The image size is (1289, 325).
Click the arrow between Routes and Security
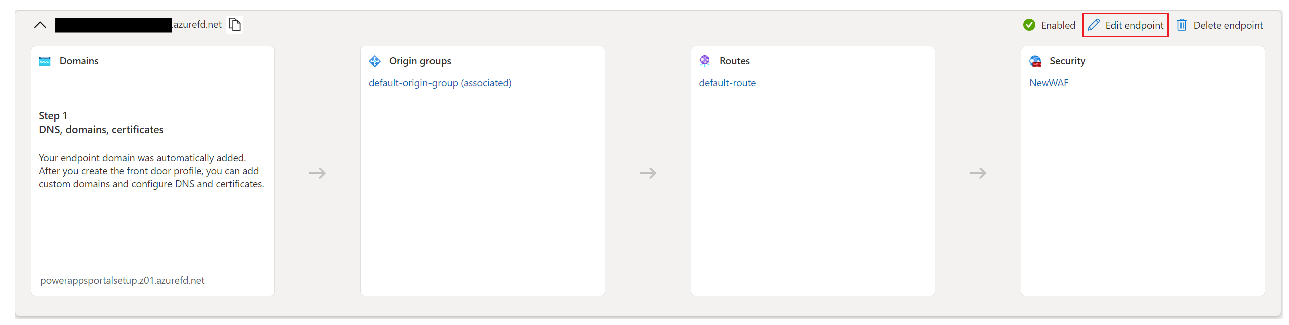(x=978, y=173)
